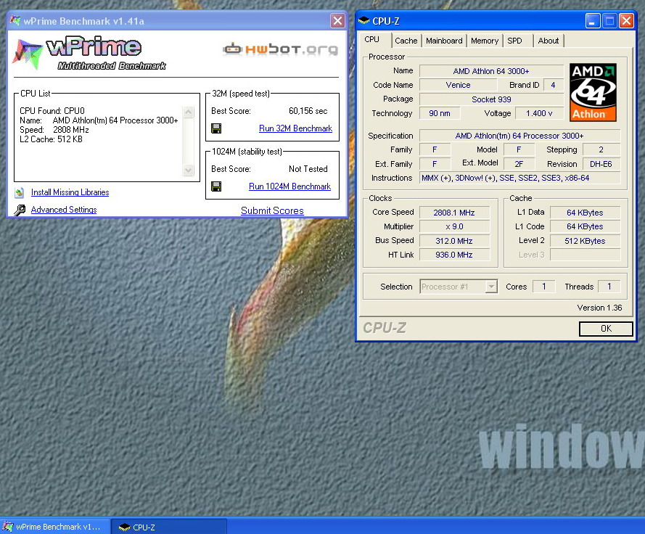Click the Threads value field
The image size is (645, 534).
[609, 287]
